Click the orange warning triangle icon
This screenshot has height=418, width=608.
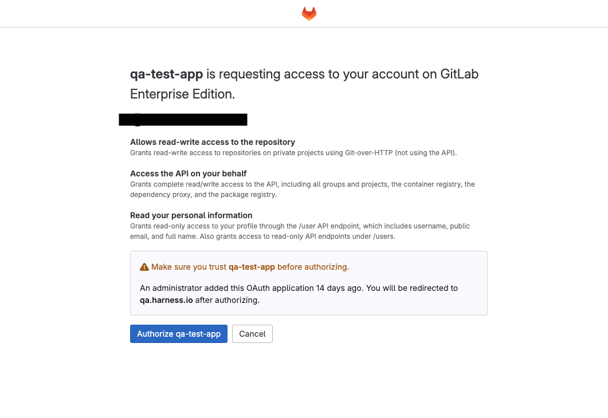click(144, 267)
